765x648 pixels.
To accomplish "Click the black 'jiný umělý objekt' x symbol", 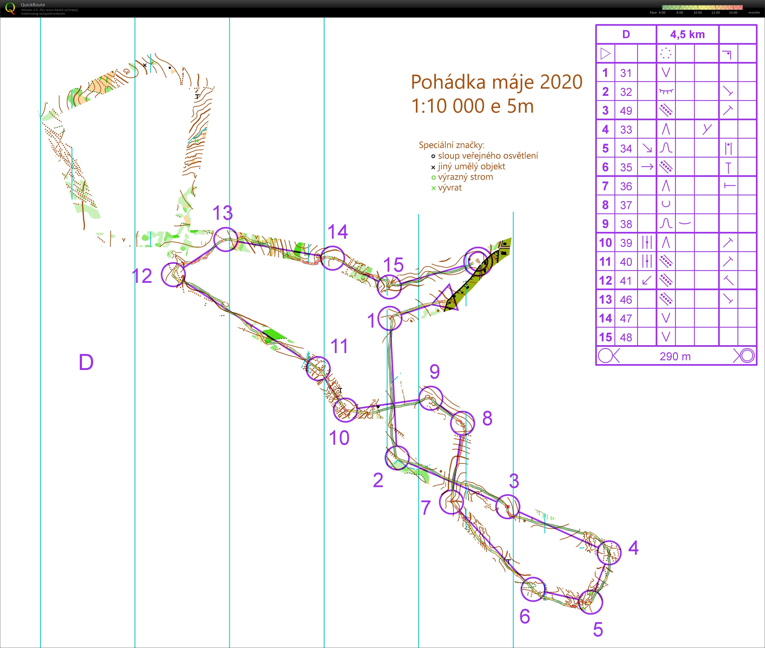I will tap(433, 167).
